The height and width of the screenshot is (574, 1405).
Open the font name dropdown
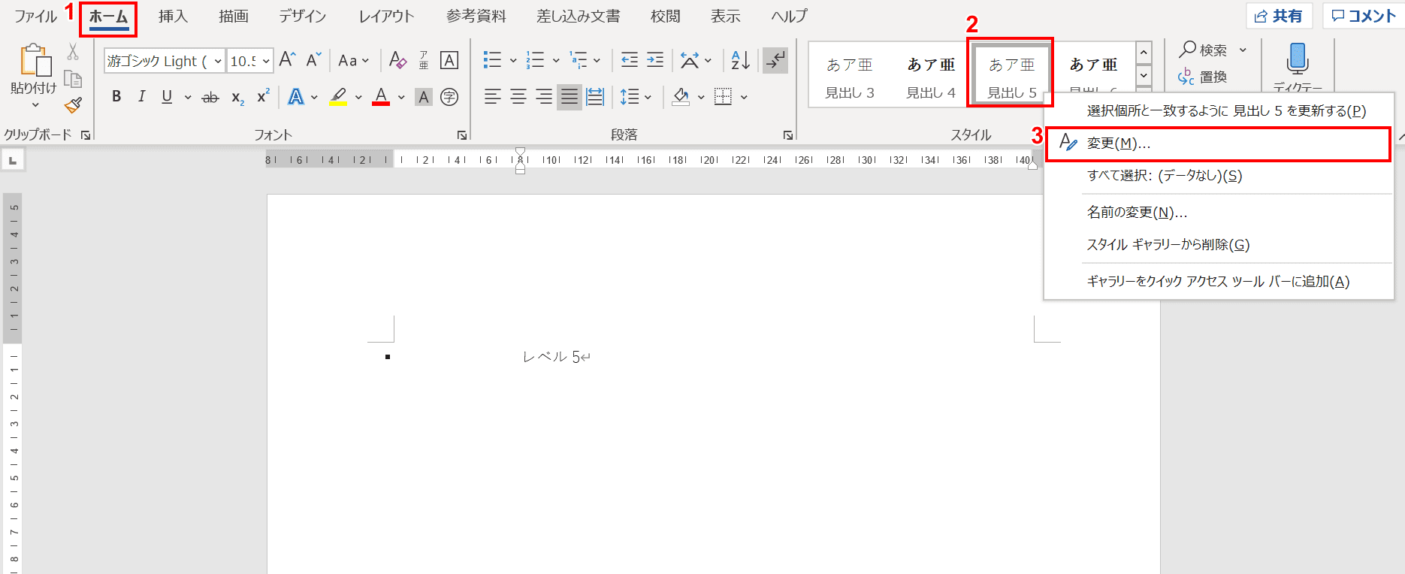(218, 61)
